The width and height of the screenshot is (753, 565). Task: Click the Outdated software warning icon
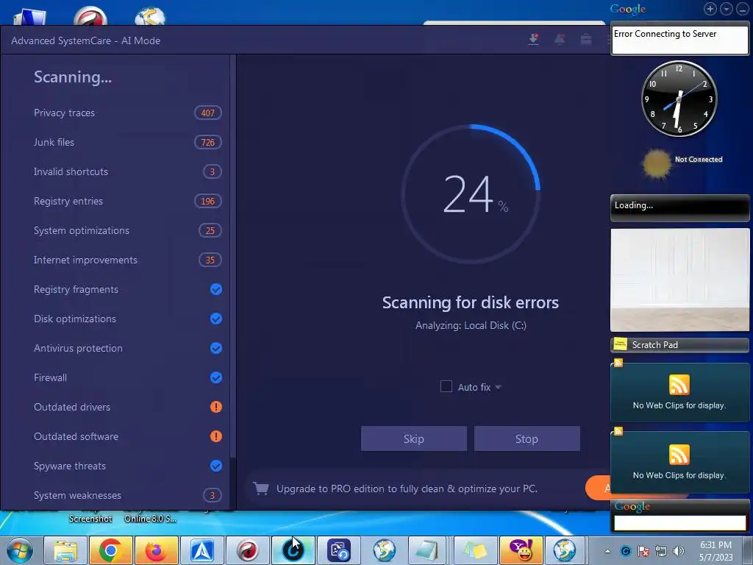click(x=216, y=436)
